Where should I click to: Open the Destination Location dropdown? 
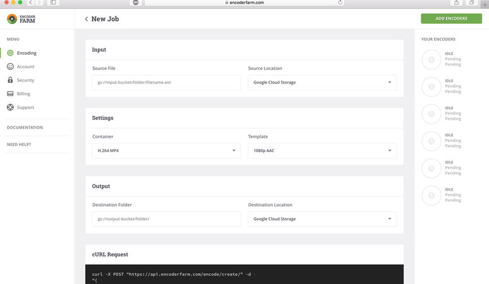tap(322, 219)
